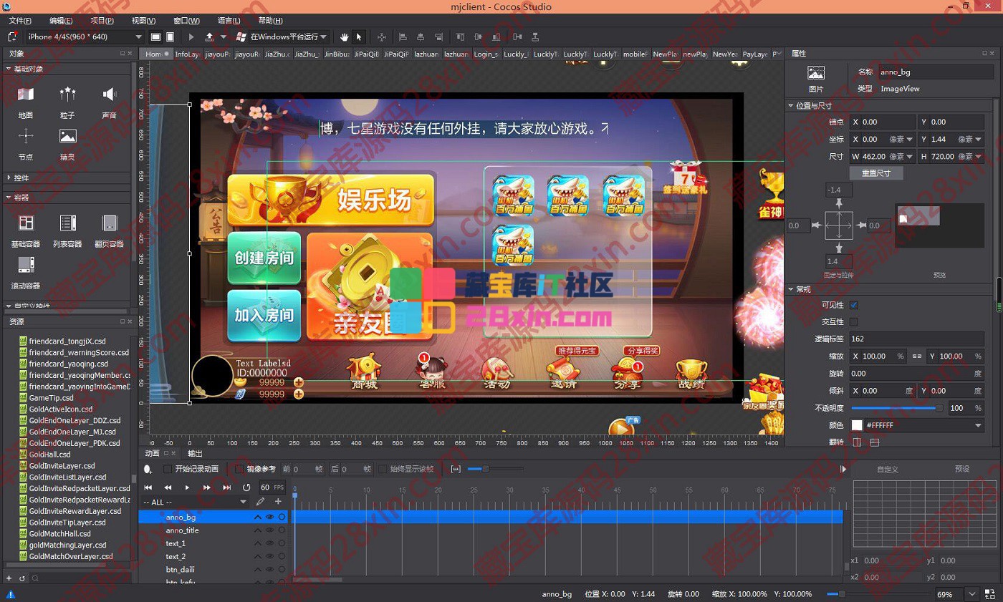The height and width of the screenshot is (602, 1003).
Task: Toggle the 始终显示该帧 checkbox
Action: (x=383, y=469)
